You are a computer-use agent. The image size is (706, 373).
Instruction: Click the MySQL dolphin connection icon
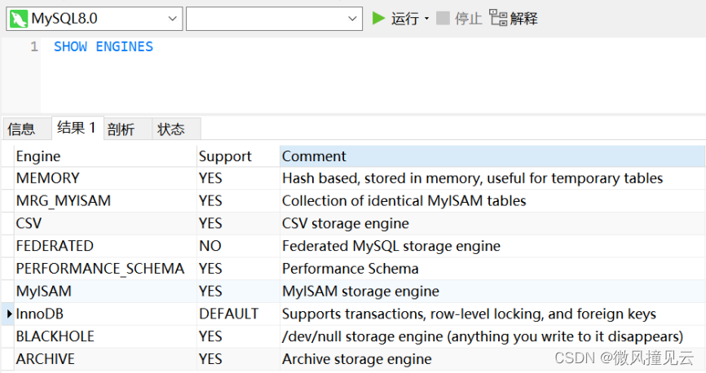coord(19,19)
